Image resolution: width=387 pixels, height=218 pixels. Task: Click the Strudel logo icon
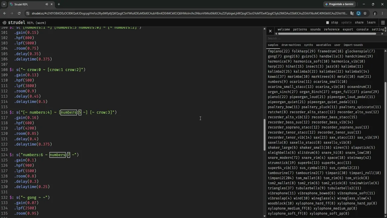point(4,23)
